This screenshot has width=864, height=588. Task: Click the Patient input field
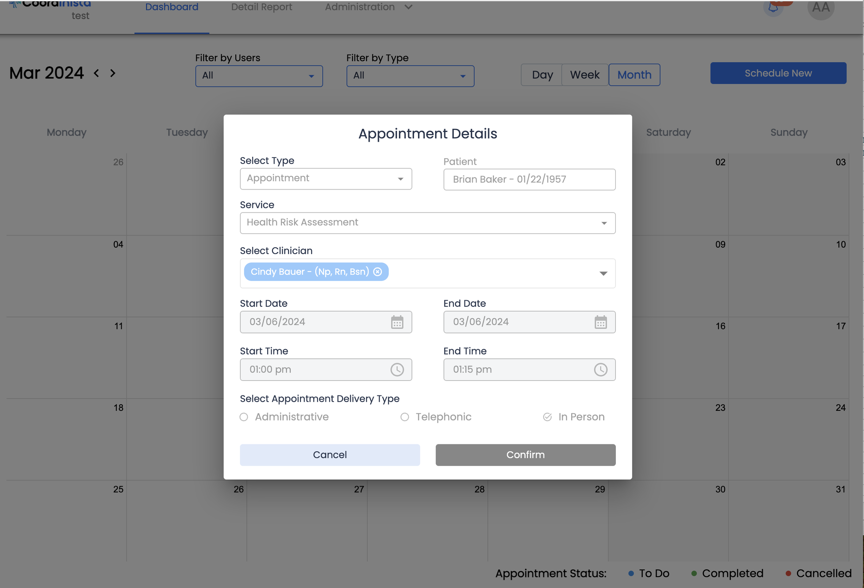pyautogui.click(x=529, y=180)
